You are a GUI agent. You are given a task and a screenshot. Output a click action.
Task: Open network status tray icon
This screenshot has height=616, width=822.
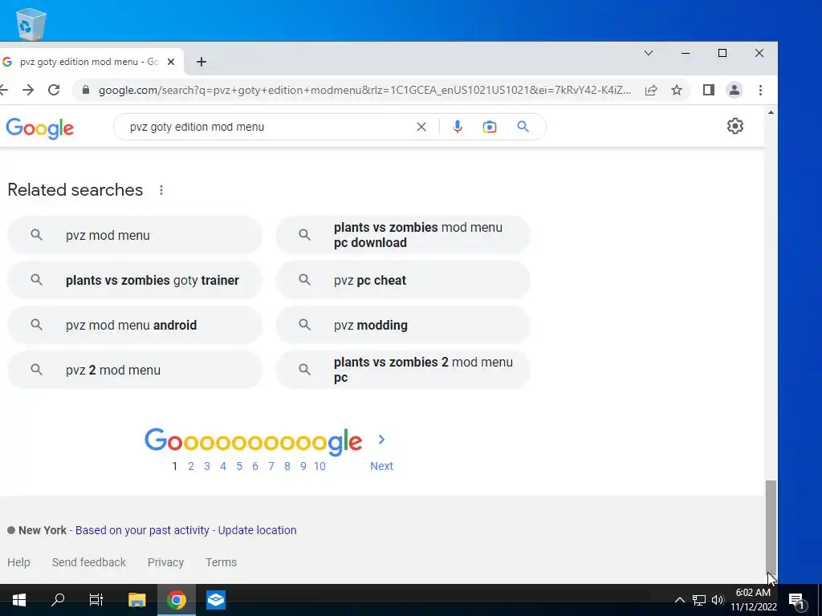tap(699, 600)
